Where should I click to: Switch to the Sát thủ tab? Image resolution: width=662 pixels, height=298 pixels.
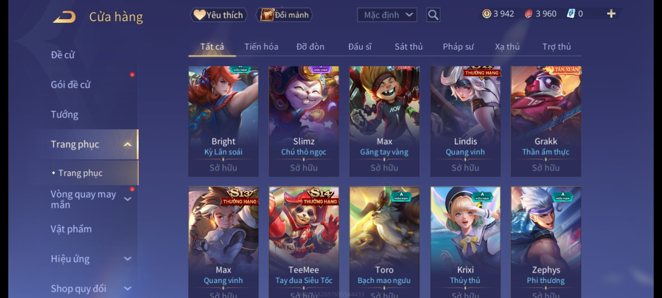pyautogui.click(x=409, y=47)
